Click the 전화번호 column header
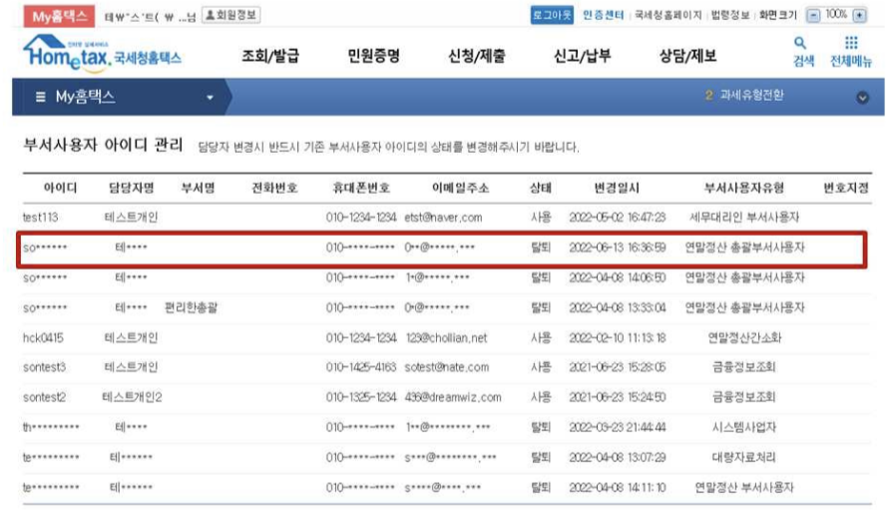Viewport: 892px width, 510px height. (274, 188)
